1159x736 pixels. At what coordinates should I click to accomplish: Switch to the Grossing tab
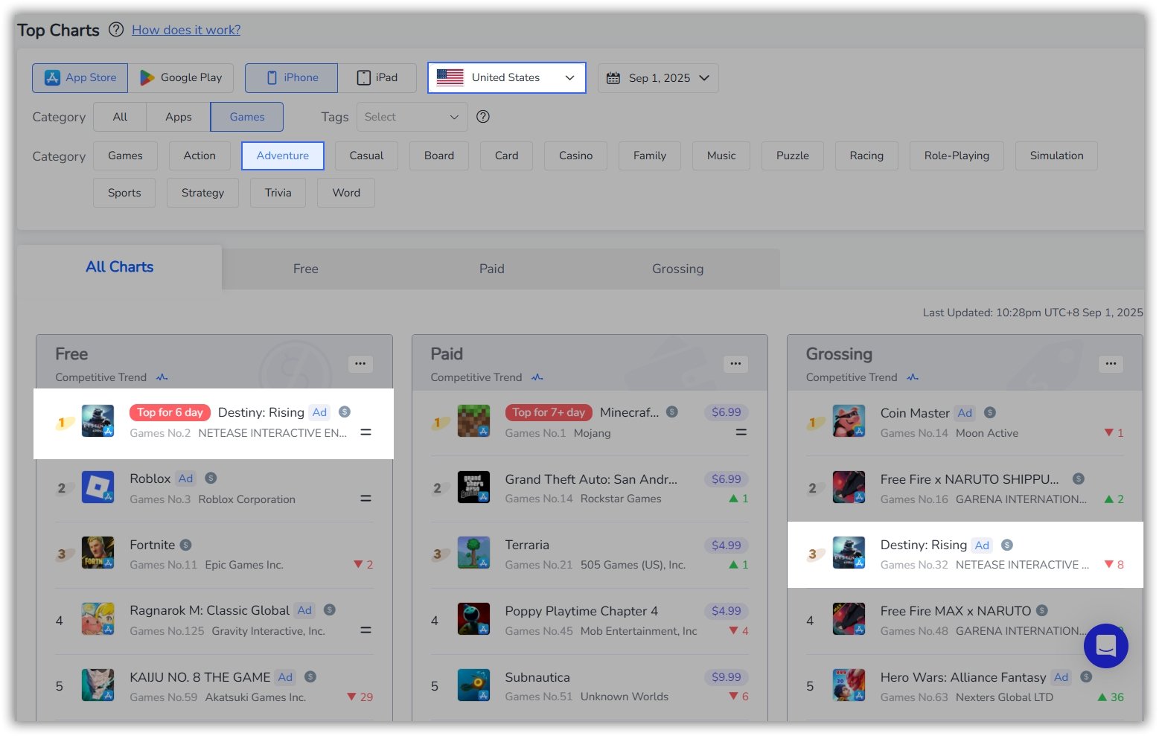678,269
